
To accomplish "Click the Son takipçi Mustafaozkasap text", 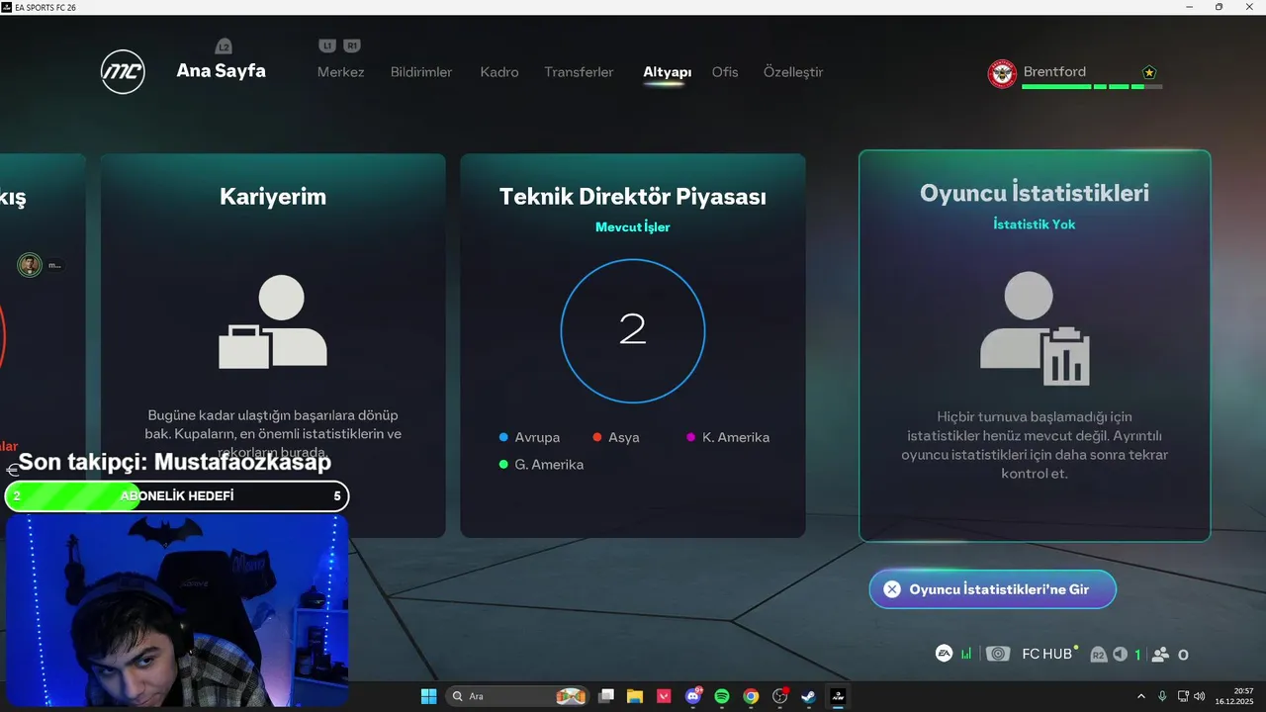I will pos(175,462).
